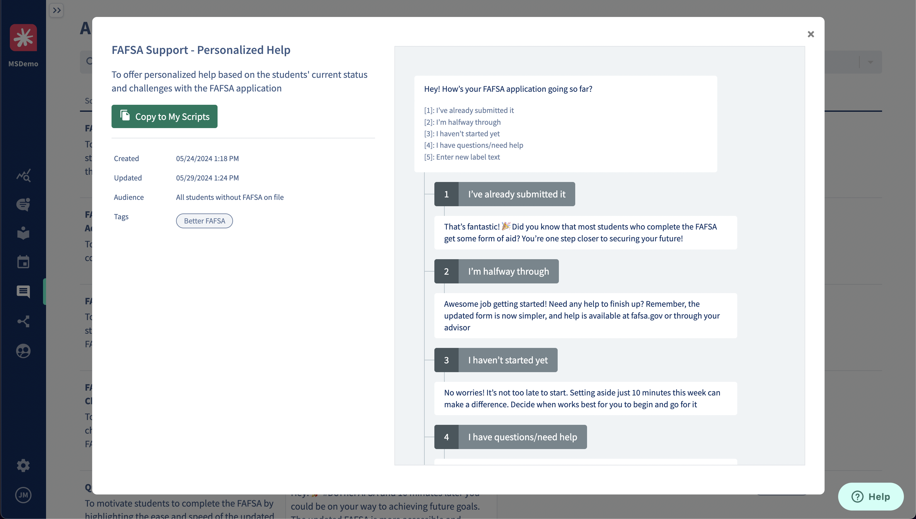916x519 pixels.
Task: Click the question mark icon in Help
Action: 857,497
